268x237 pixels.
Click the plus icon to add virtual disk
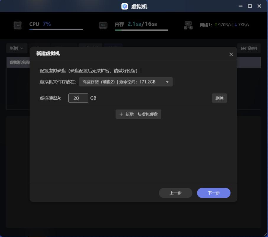121,114
